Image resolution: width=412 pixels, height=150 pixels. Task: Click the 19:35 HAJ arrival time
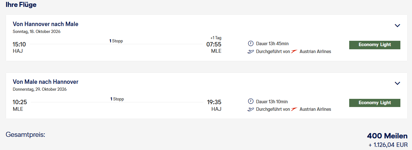click(214, 102)
